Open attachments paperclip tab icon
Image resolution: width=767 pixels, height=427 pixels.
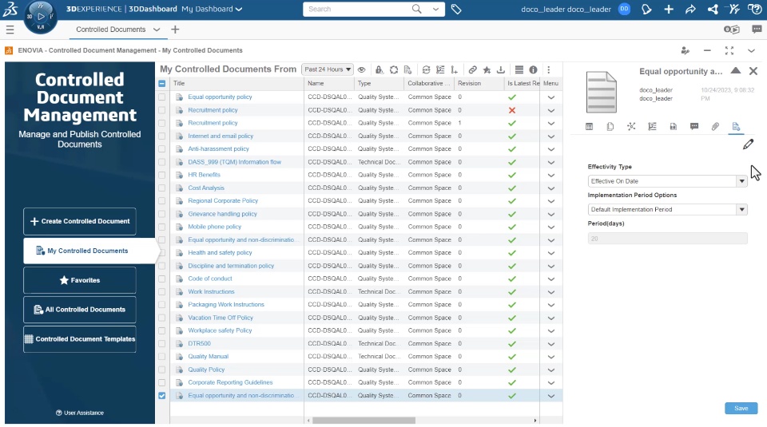click(x=715, y=127)
